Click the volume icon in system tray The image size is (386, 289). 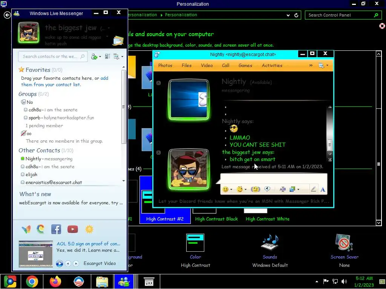point(344,281)
